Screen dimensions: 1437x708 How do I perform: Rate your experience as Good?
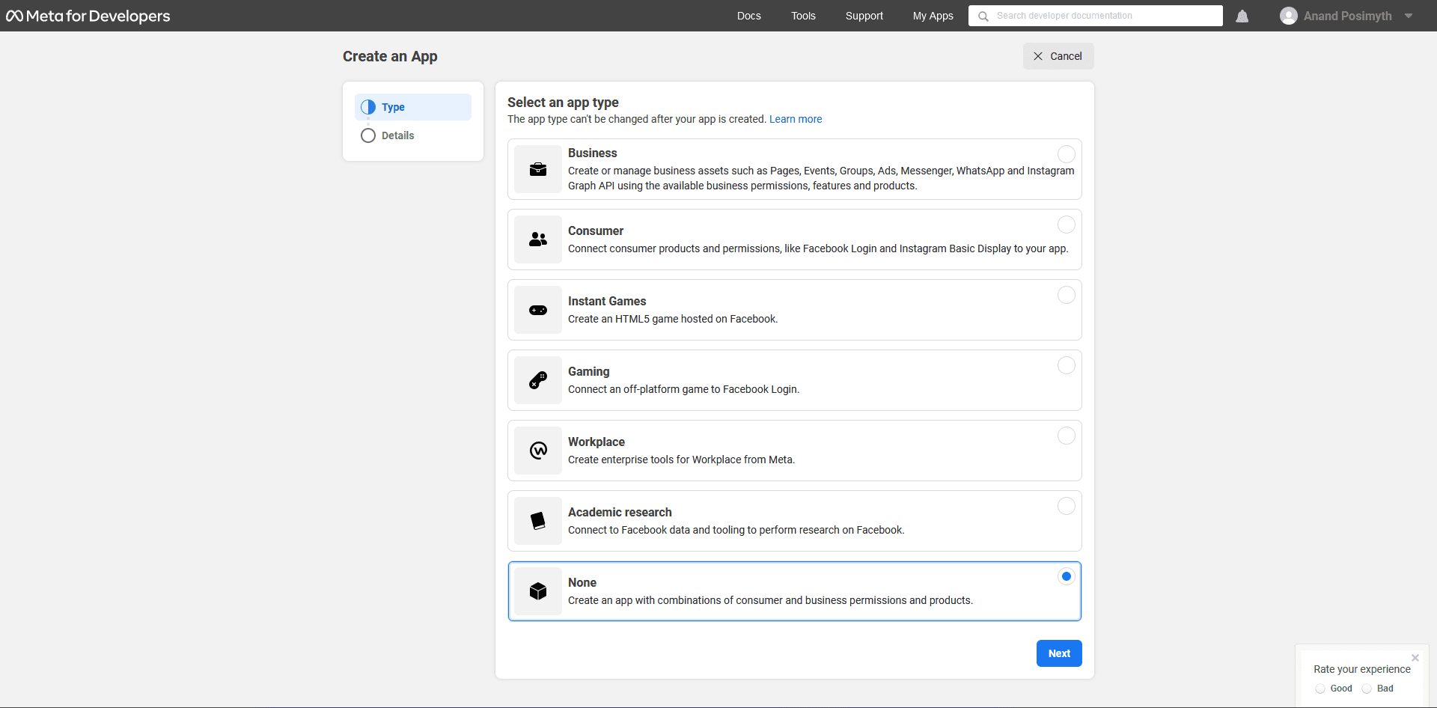point(1320,689)
